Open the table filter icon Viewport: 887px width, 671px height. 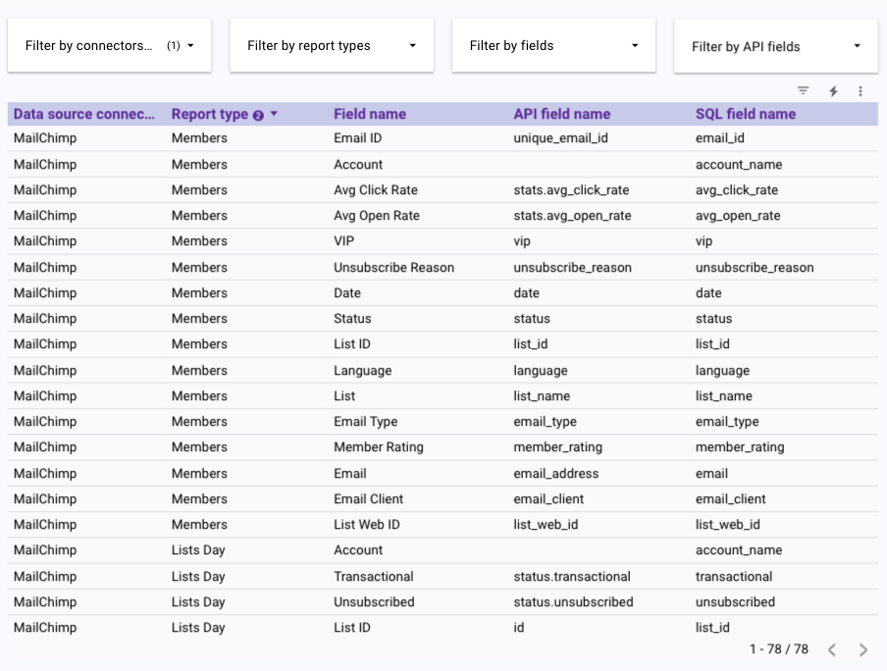(x=803, y=90)
